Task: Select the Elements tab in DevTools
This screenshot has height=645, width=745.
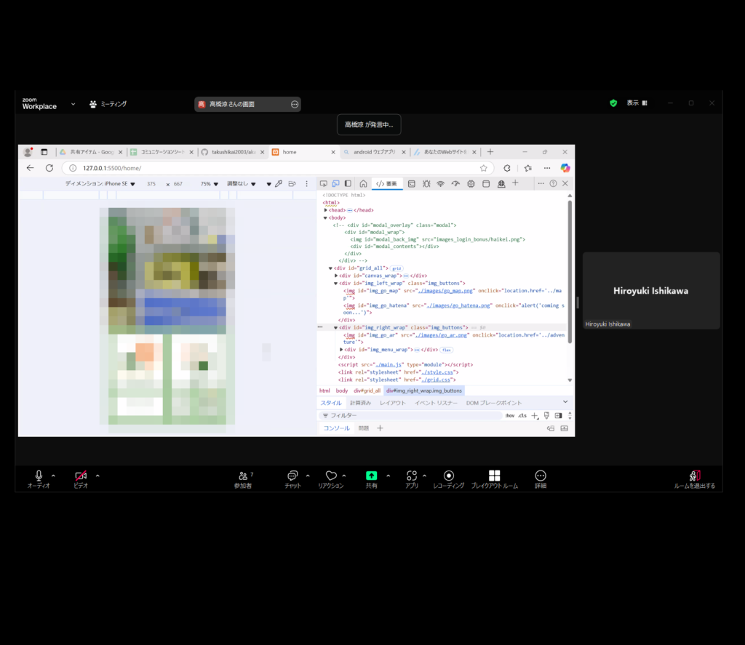Action: coord(387,184)
